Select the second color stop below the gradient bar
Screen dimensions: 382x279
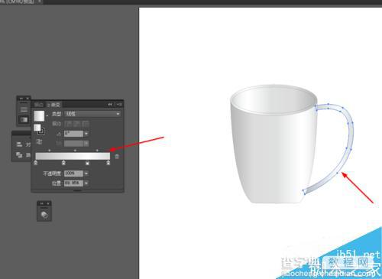coord(63,163)
